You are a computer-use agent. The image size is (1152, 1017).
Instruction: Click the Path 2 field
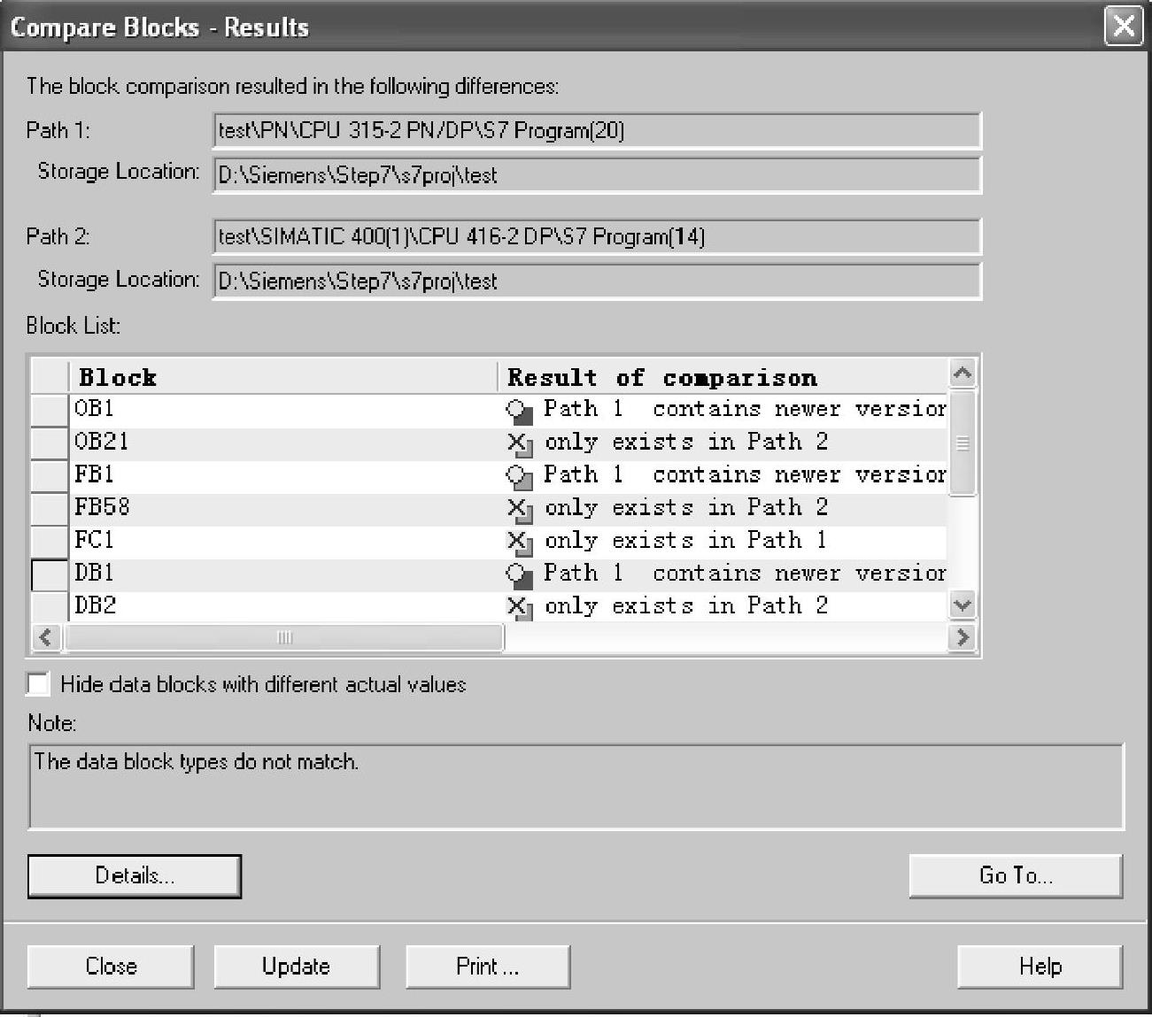pyautogui.click(x=597, y=237)
